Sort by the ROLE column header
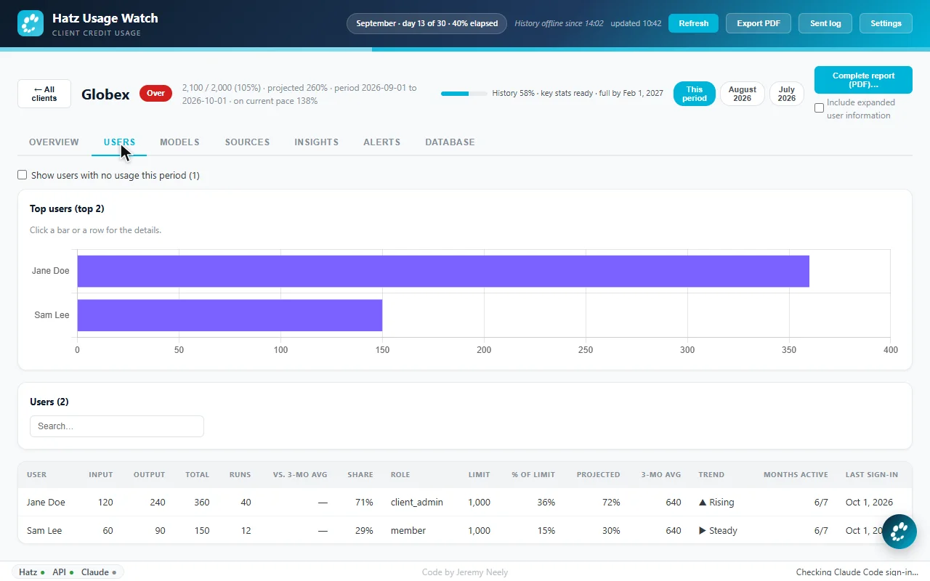The height and width of the screenshot is (581, 930). pos(400,475)
